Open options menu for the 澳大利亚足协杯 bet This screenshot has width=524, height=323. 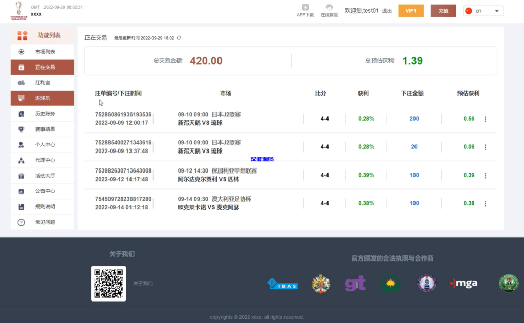click(x=485, y=203)
